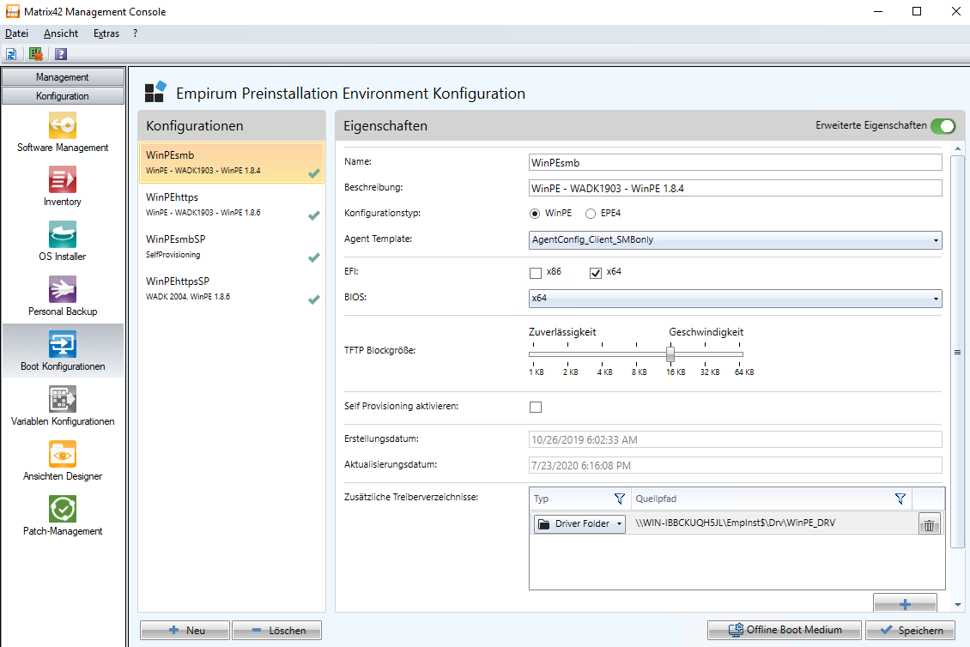Click the TFTP Blockgröße slider handle
This screenshot has height=647, width=970.
(x=670, y=354)
